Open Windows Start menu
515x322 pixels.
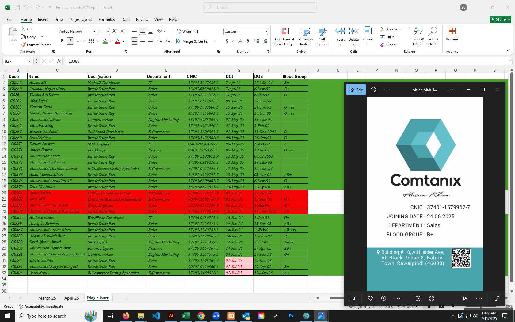(x=7, y=316)
